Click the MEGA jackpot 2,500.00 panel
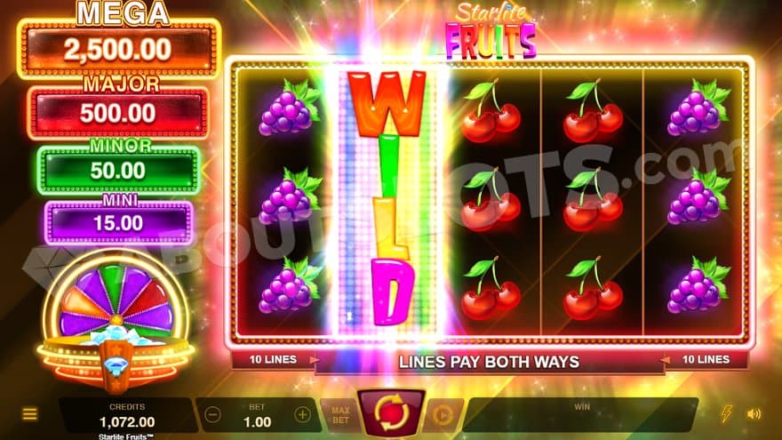The height and width of the screenshot is (440, 782). click(119, 50)
